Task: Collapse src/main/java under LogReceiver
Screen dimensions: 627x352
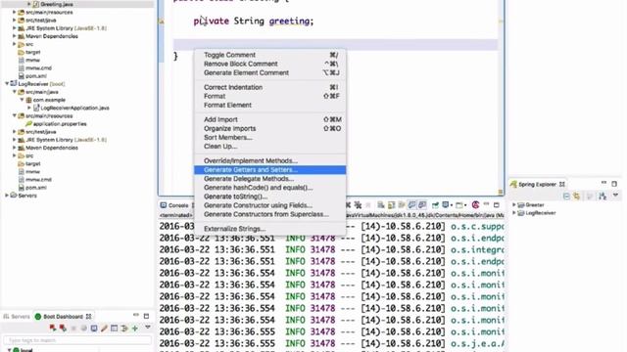Action: [15, 92]
